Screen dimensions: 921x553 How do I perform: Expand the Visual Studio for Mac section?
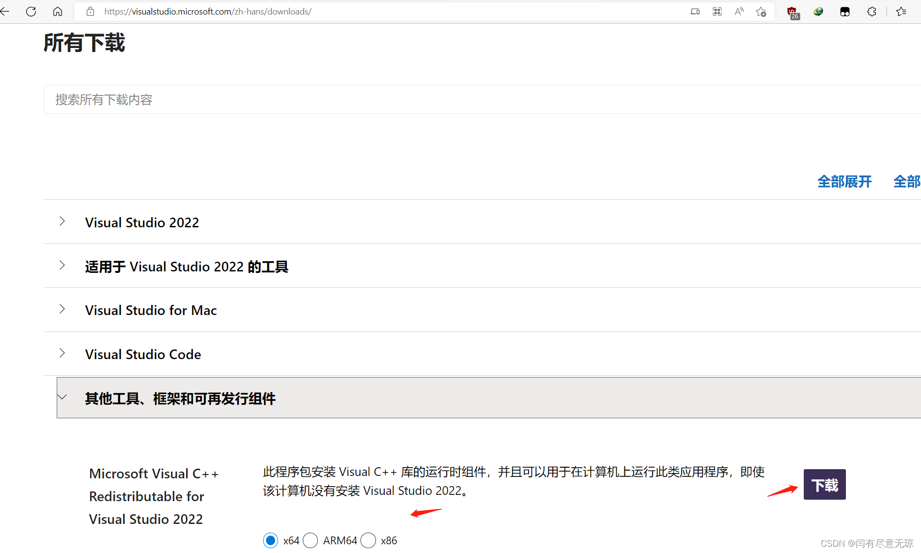tap(482, 310)
